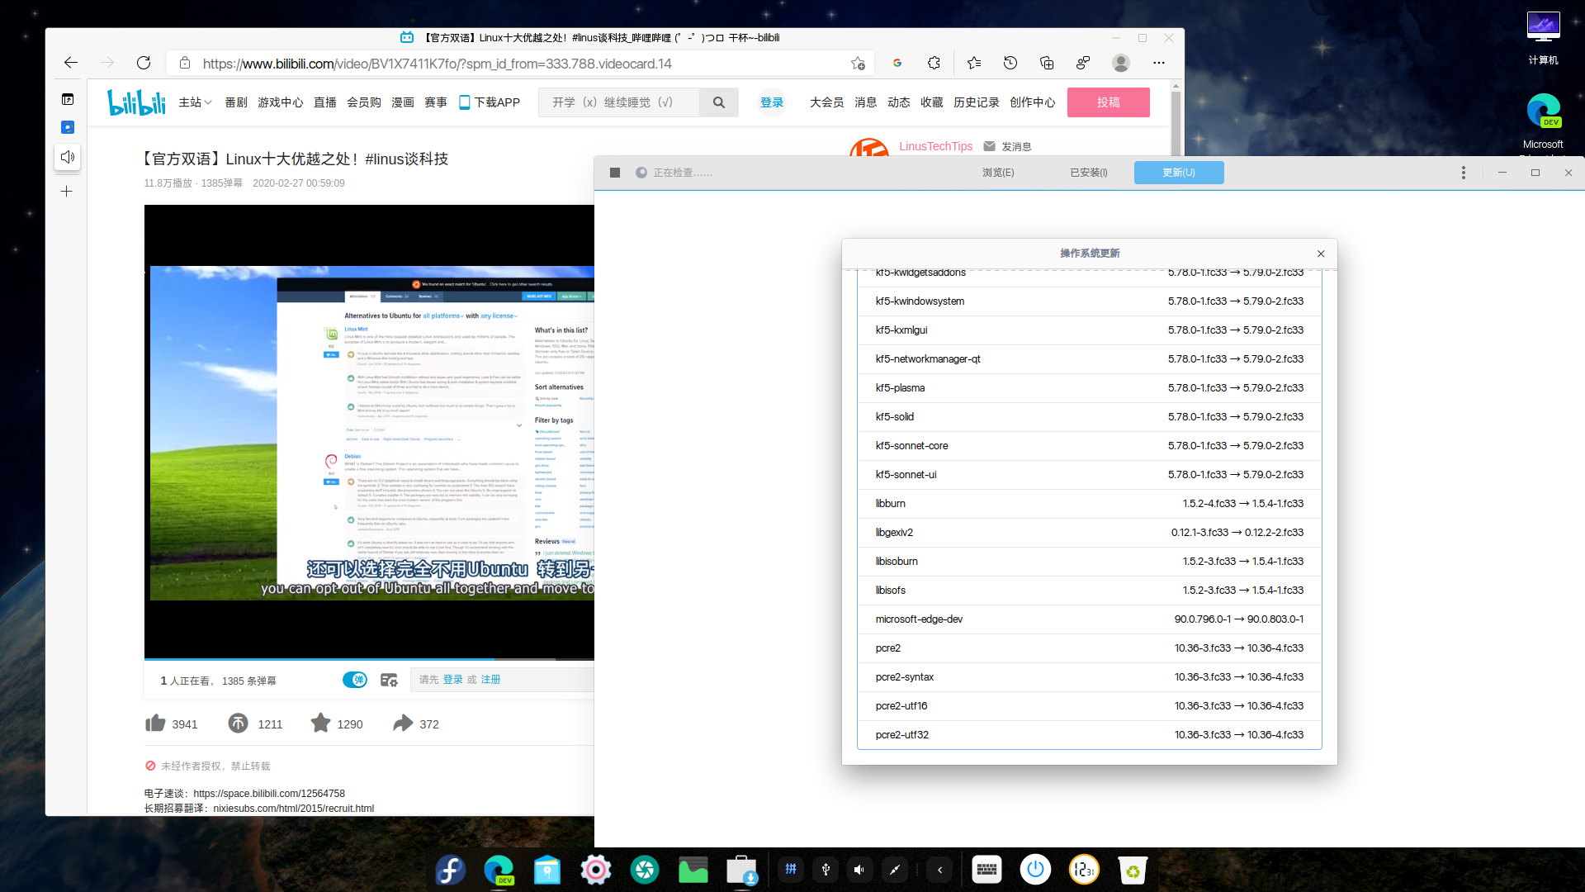
Task: Click the bilibili search input field
Action: coord(619,102)
